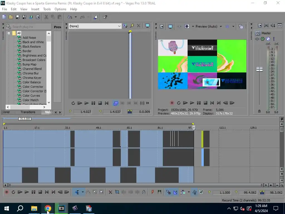Click the timeline Record button
The image size is (285, 214).
point(7,192)
